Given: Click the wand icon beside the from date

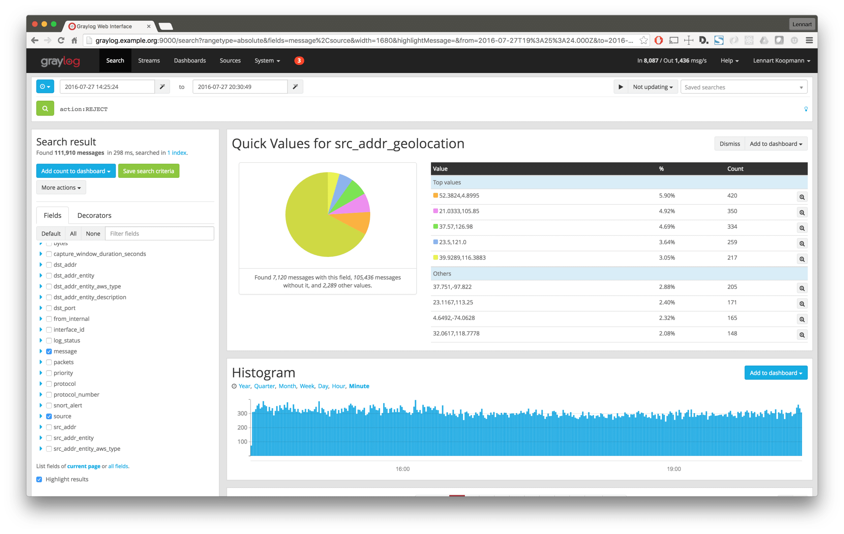Looking at the screenshot, I should [x=162, y=87].
